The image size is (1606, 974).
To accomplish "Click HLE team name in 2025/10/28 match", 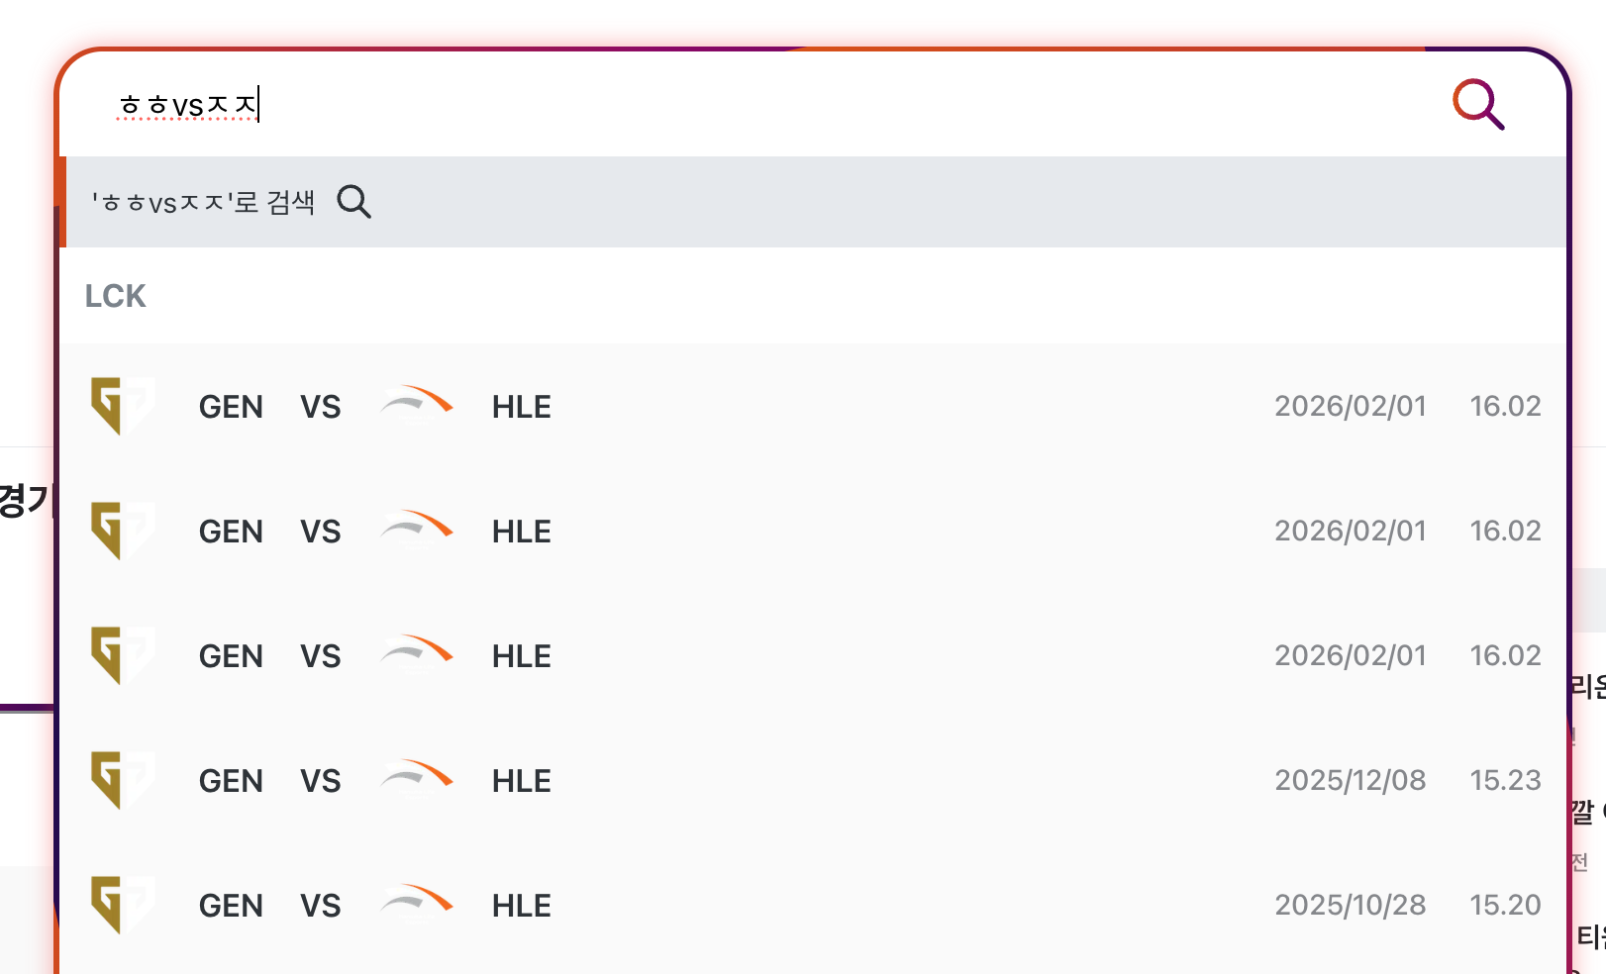I will point(522,906).
